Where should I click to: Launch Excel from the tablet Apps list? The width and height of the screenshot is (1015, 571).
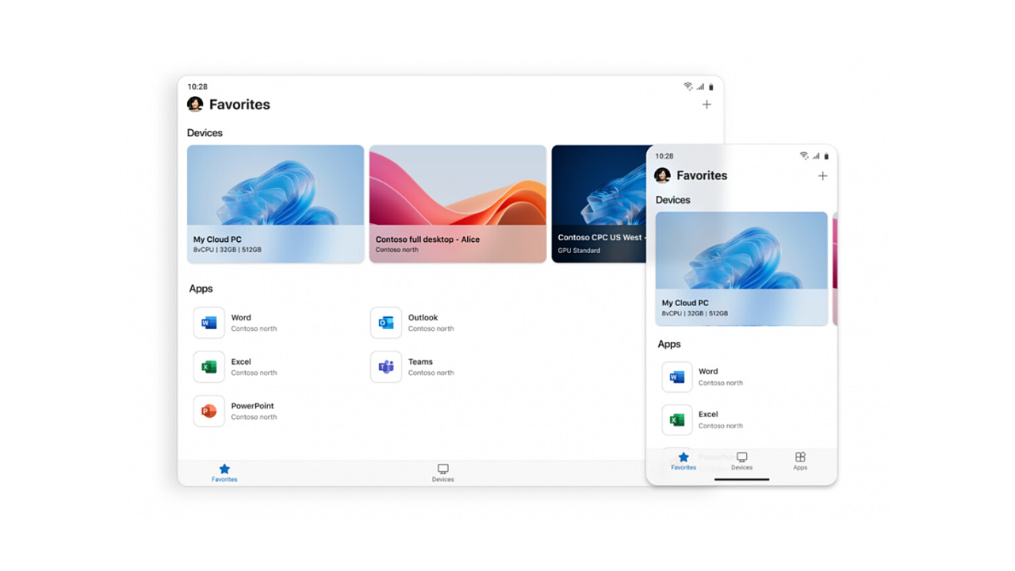[x=209, y=367]
